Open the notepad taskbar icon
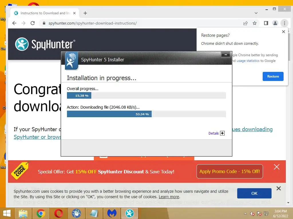This screenshot has width=293, height=219. pyautogui.click(x=94, y=213)
